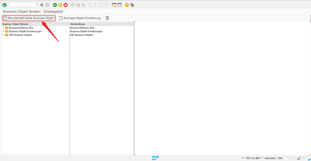Open the transaction command field dropdown
This screenshot has width=311, height=161.
[37, 5]
